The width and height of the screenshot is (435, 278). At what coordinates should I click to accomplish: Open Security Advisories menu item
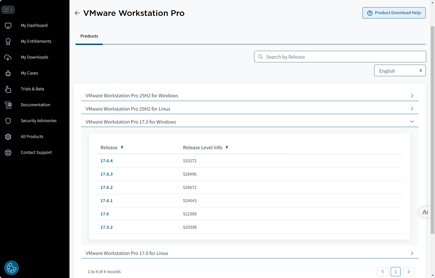(38, 121)
